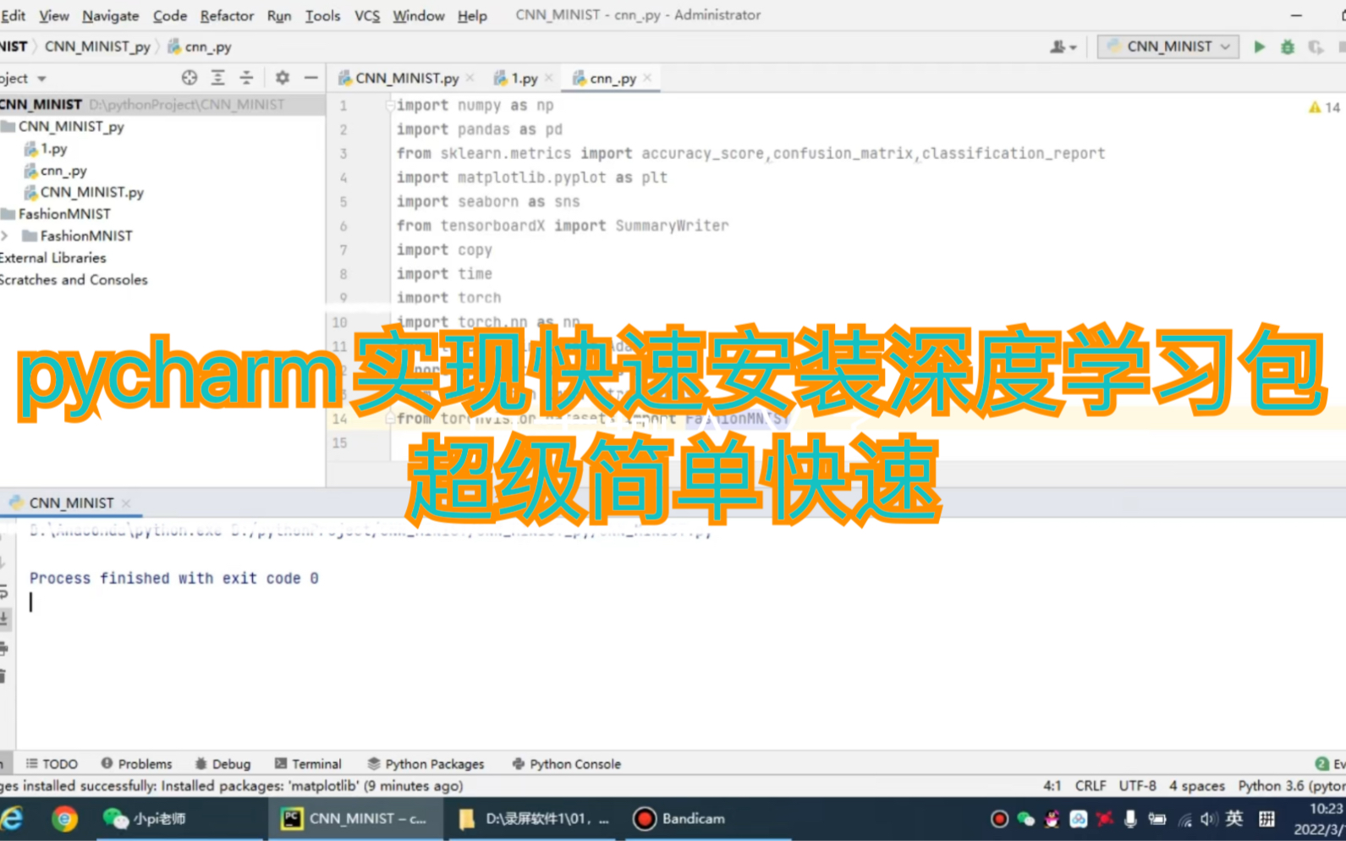This screenshot has height=841, width=1346.
Task: Open the Refactor menu
Action: (x=227, y=15)
